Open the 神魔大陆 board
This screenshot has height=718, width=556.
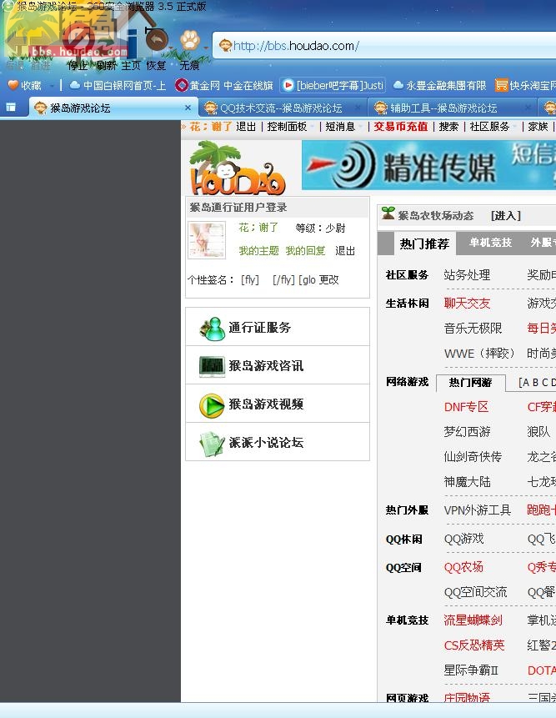pos(467,481)
